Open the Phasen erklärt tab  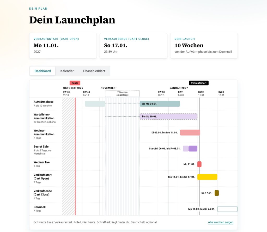click(94, 71)
